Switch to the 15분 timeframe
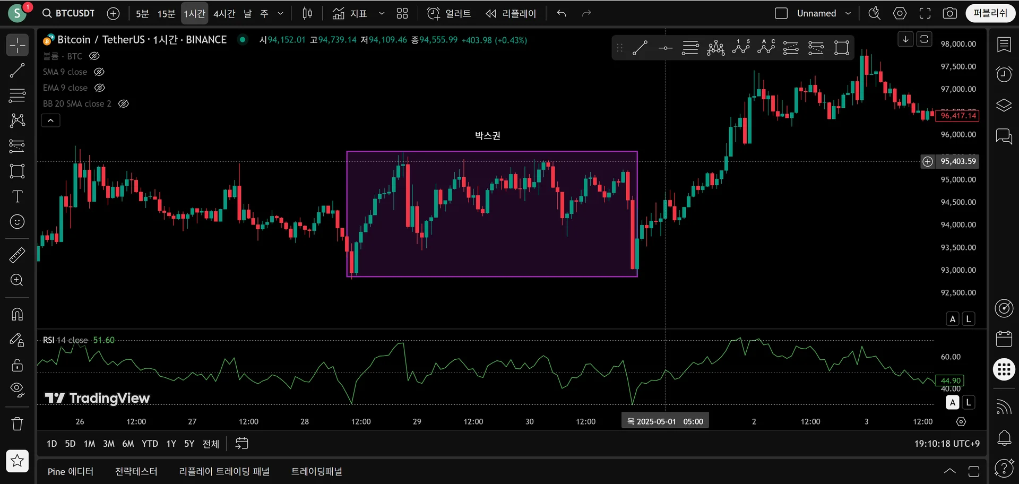The width and height of the screenshot is (1019, 484). coord(166,13)
